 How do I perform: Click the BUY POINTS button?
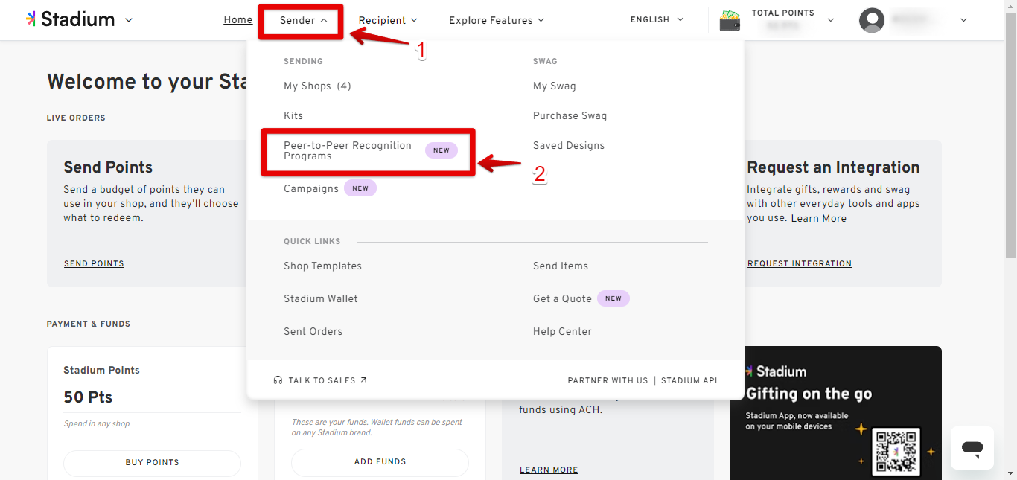click(x=152, y=462)
